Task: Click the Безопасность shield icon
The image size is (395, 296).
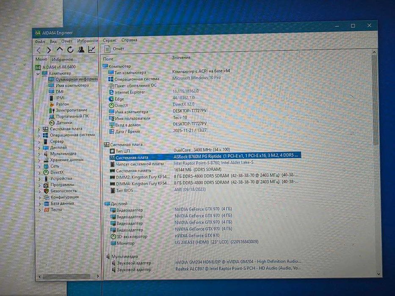Action: [46, 191]
